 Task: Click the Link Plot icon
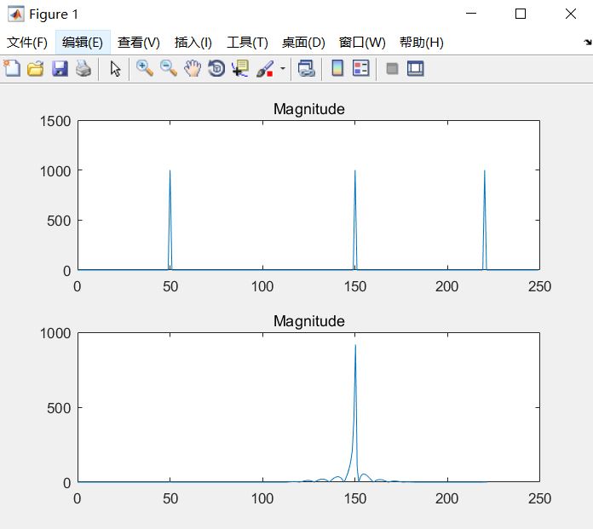[307, 68]
